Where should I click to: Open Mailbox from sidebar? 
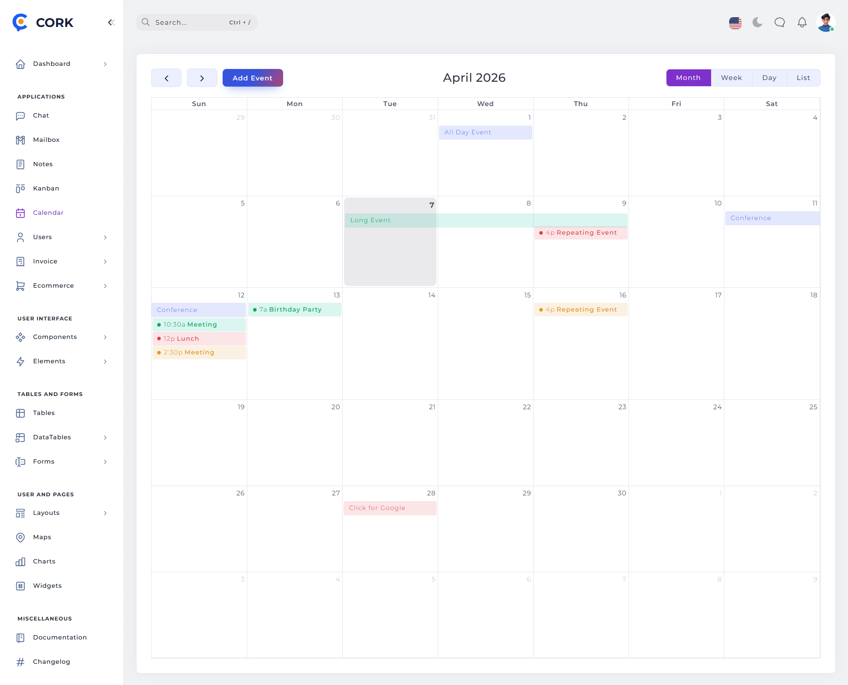46,140
